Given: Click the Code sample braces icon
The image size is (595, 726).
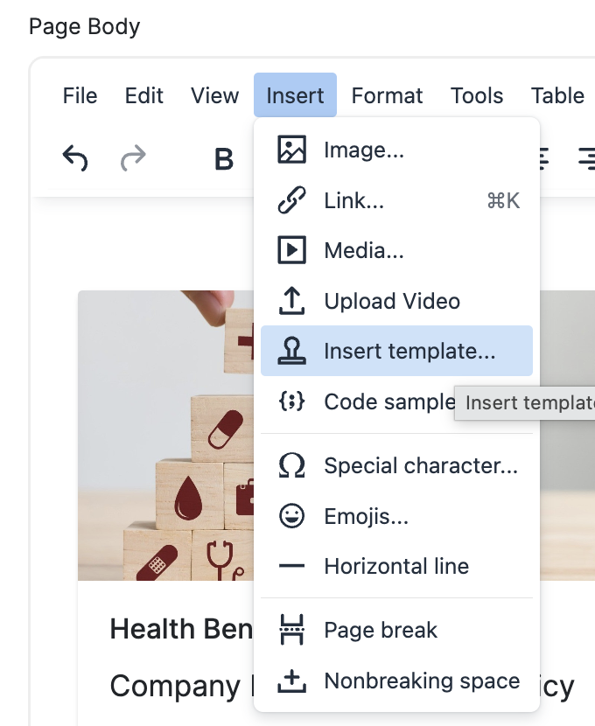Looking at the screenshot, I should [291, 401].
